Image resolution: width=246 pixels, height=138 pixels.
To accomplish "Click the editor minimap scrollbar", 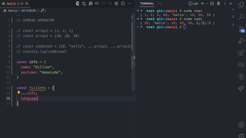I will coord(133,52).
